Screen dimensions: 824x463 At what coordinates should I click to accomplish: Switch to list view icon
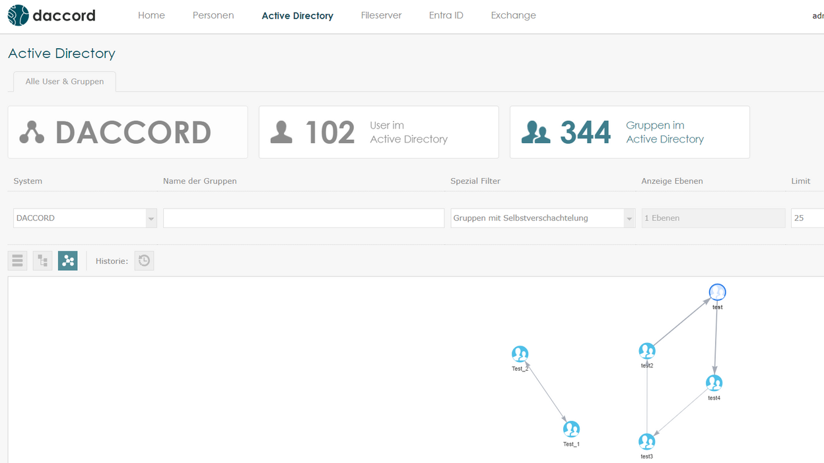(x=18, y=261)
